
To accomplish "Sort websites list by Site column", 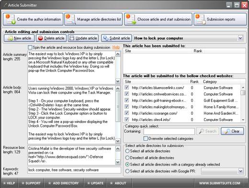I will click(156, 82).
